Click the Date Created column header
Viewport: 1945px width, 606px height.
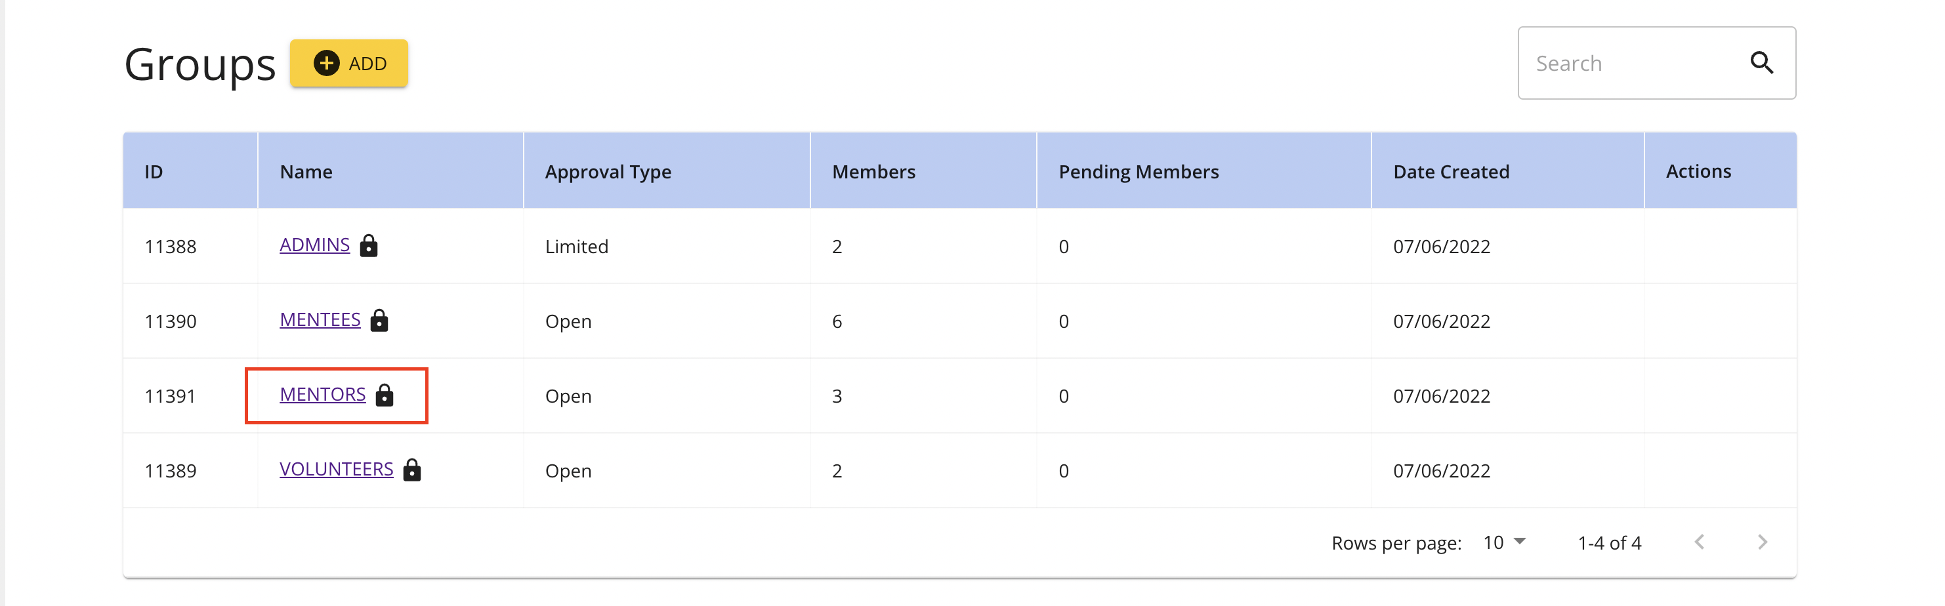pyautogui.click(x=1451, y=171)
